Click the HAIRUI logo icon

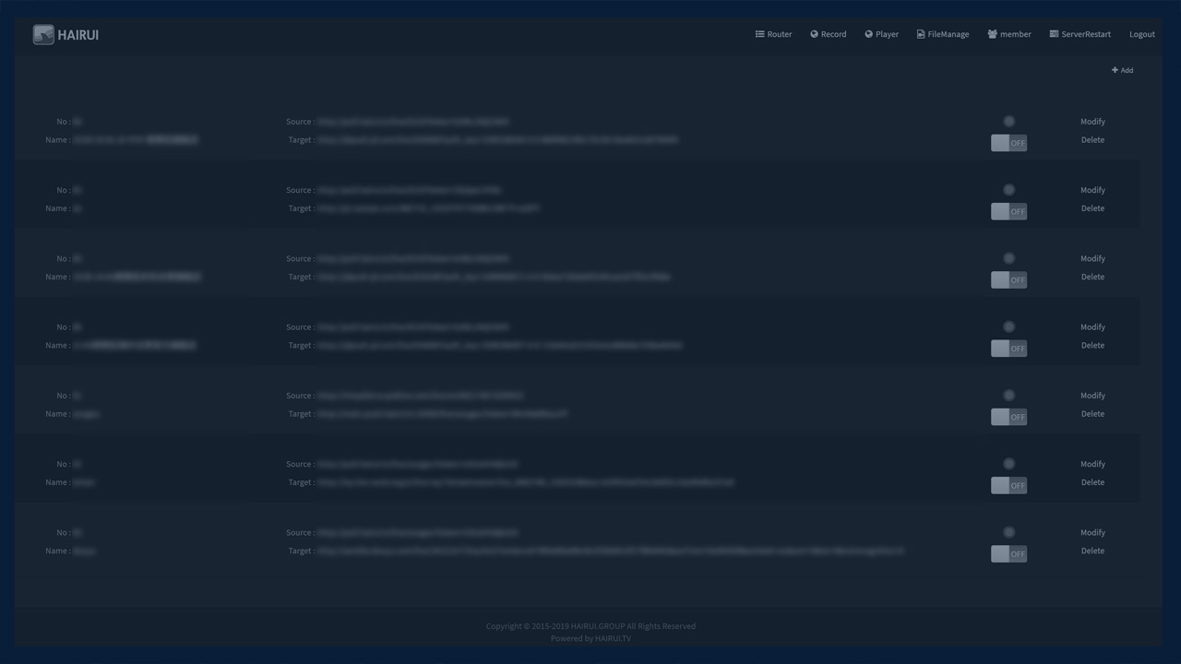(x=43, y=35)
